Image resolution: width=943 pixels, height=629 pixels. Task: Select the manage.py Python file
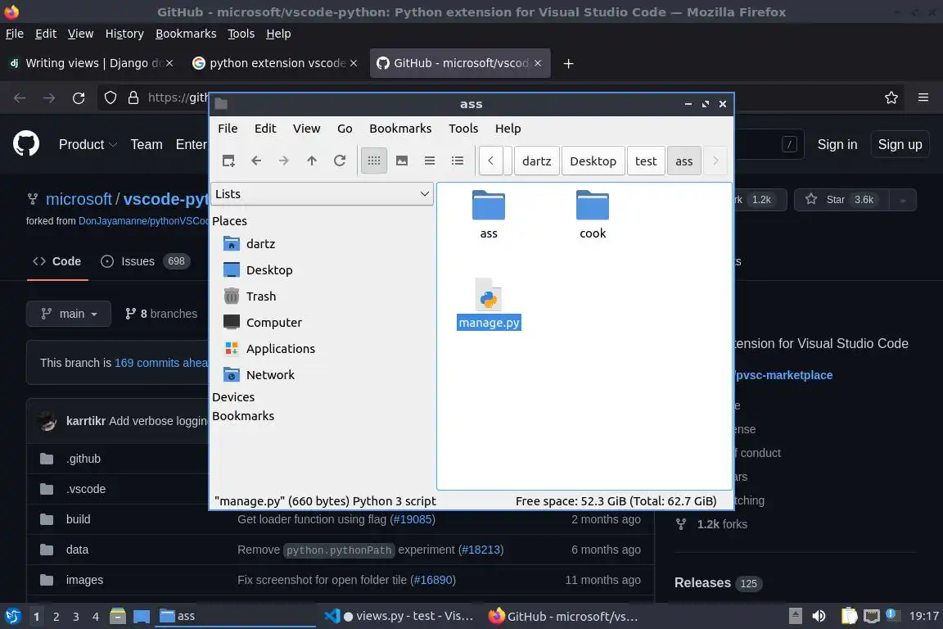[x=489, y=304]
